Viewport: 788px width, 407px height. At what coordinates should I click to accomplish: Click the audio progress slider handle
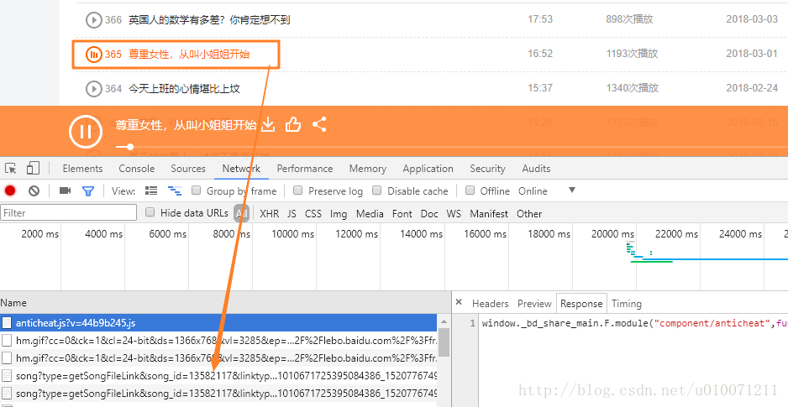pyautogui.click(x=130, y=147)
